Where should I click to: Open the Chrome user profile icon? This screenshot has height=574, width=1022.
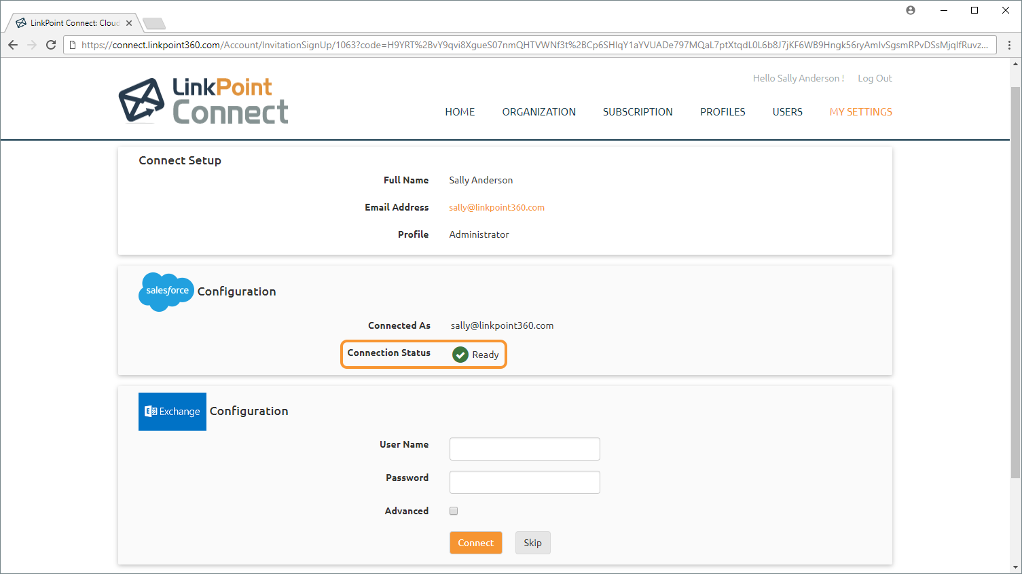click(x=911, y=10)
